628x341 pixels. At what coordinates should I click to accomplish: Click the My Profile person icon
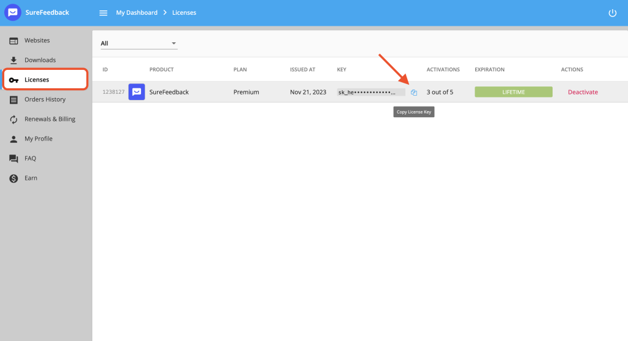point(13,139)
